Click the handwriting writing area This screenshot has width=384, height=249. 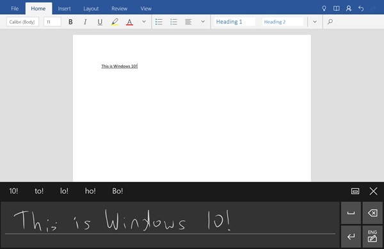click(170, 225)
